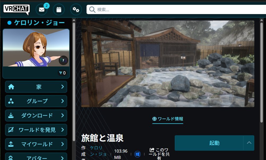Open the avatar thumbnail image
Screen dimensions: 266x160
[x=36, y=48]
